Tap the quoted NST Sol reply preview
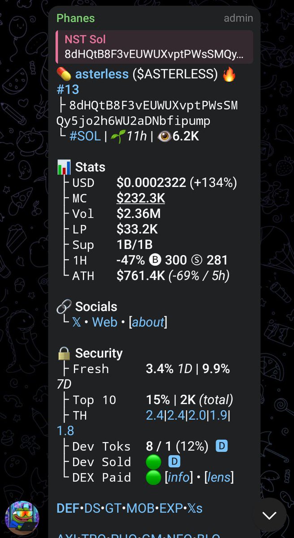294x538 pixels. 154,47
